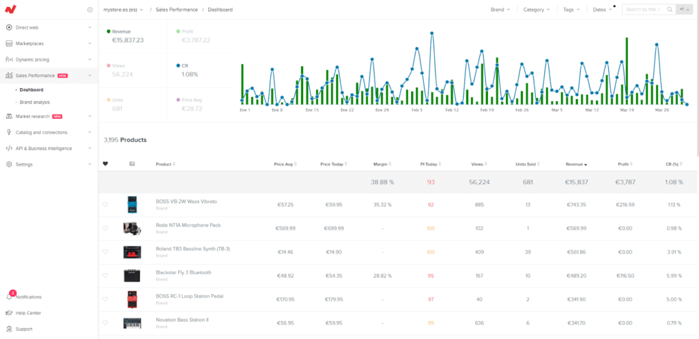
Task: Click the Sales Performance chart icon
Action: 9,76
